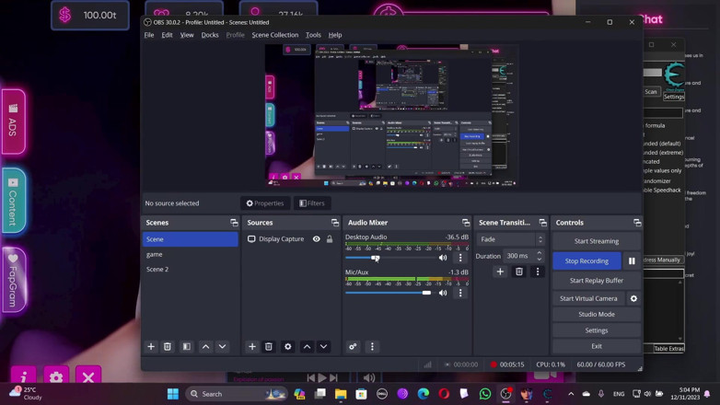Click the pink X button in game window
The width and height of the screenshot is (720, 405).
[x=88, y=376]
